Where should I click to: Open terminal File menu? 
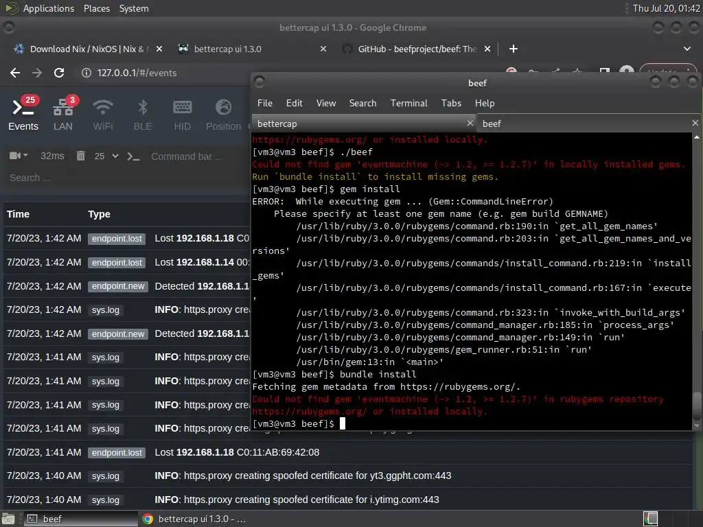click(265, 103)
